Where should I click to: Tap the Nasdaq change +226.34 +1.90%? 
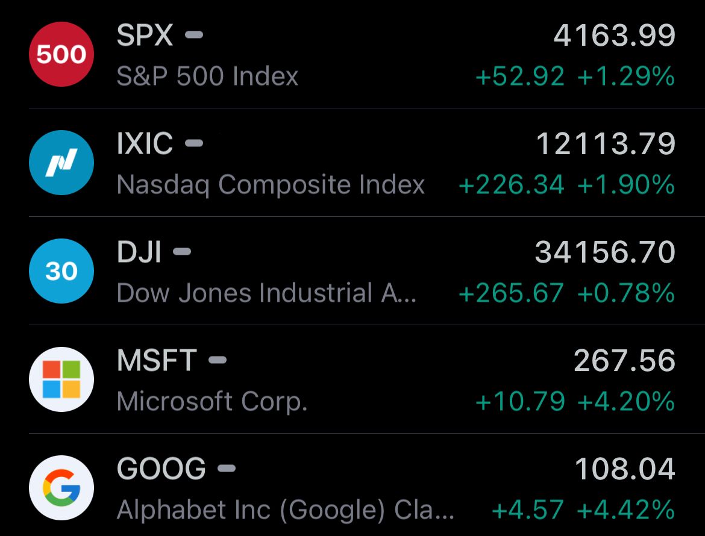[x=566, y=185]
